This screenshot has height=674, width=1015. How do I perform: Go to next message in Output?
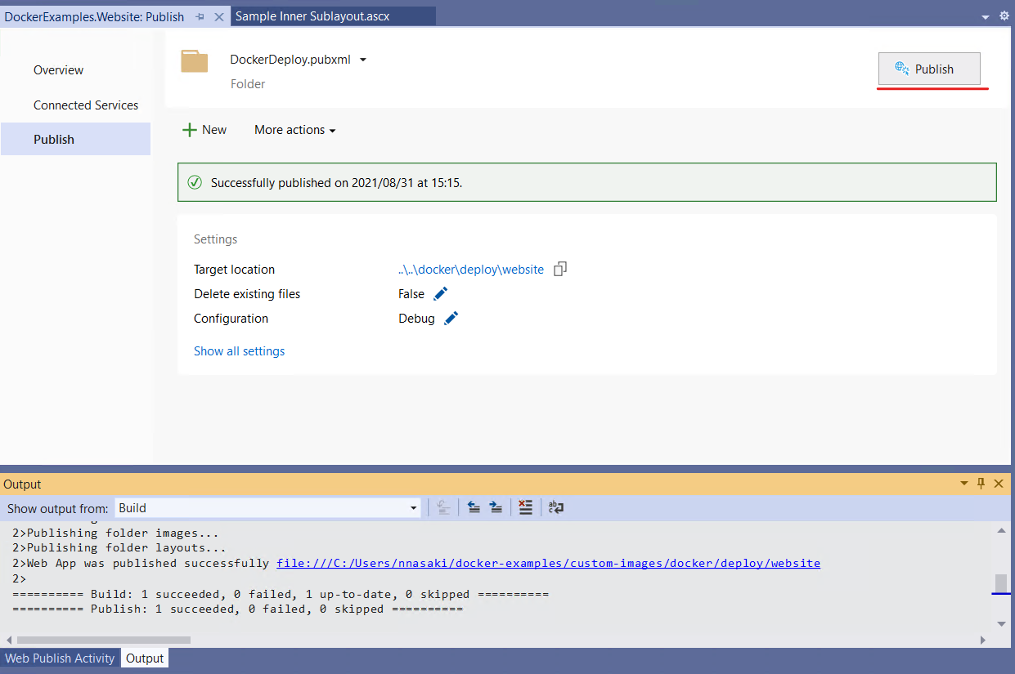click(496, 508)
